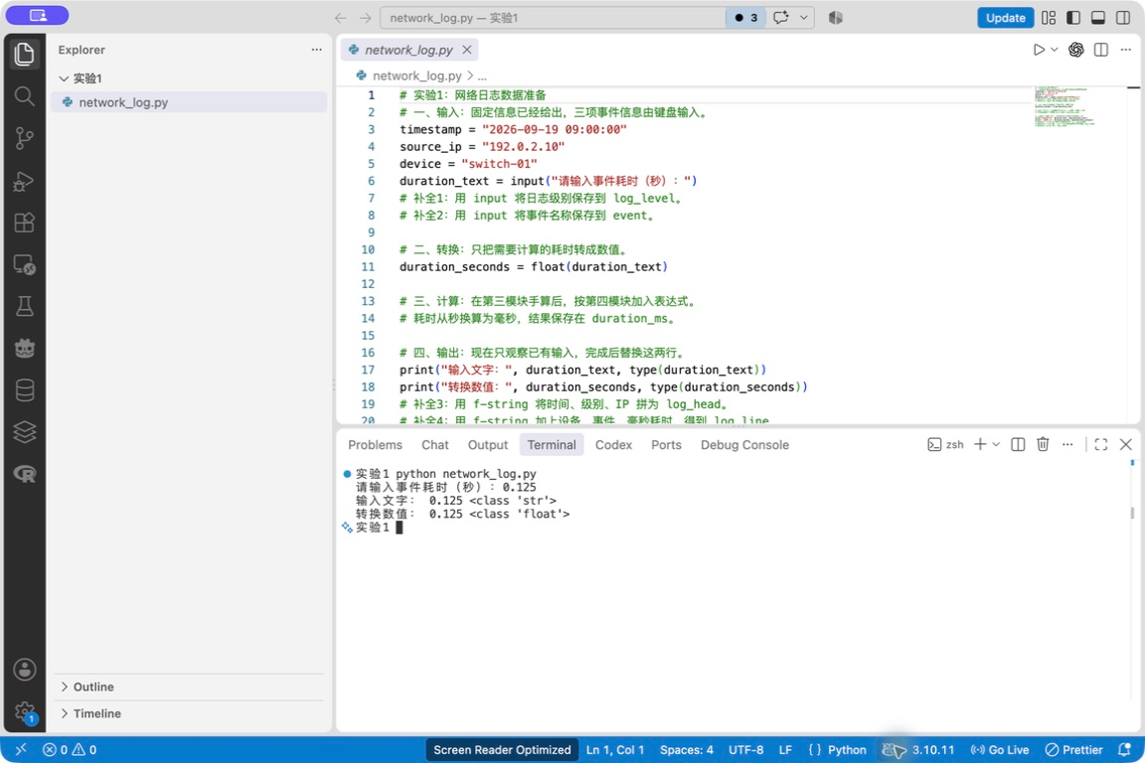Screen dimensions: 1145x763
Task: Open the Remote Explorer view
Action: point(24,264)
